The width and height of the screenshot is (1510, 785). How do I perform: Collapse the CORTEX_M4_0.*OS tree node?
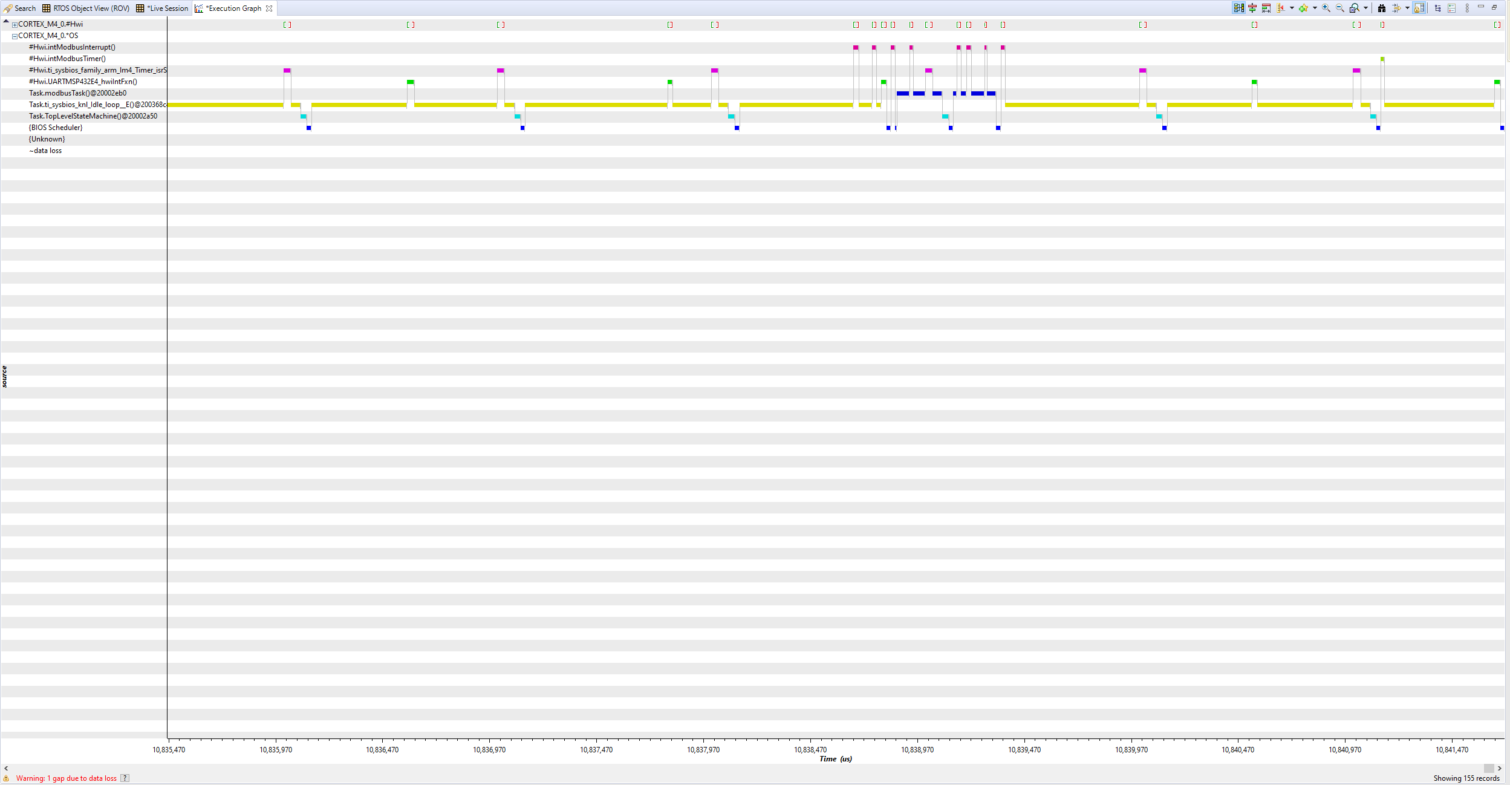click(x=15, y=36)
